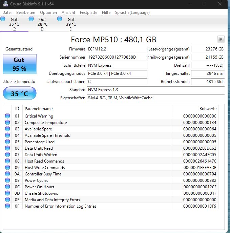
Task: Select raw value 00000002A4FC05
Action: click(200, 154)
